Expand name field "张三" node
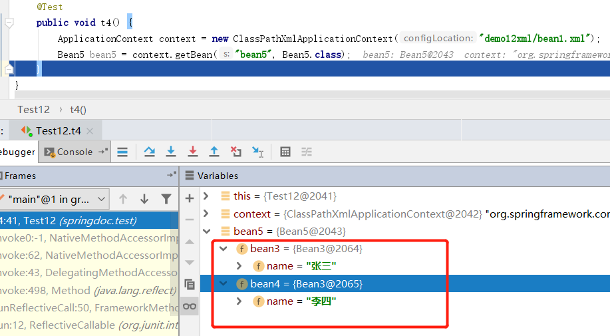610x336 pixels. (x=239, y=266)
